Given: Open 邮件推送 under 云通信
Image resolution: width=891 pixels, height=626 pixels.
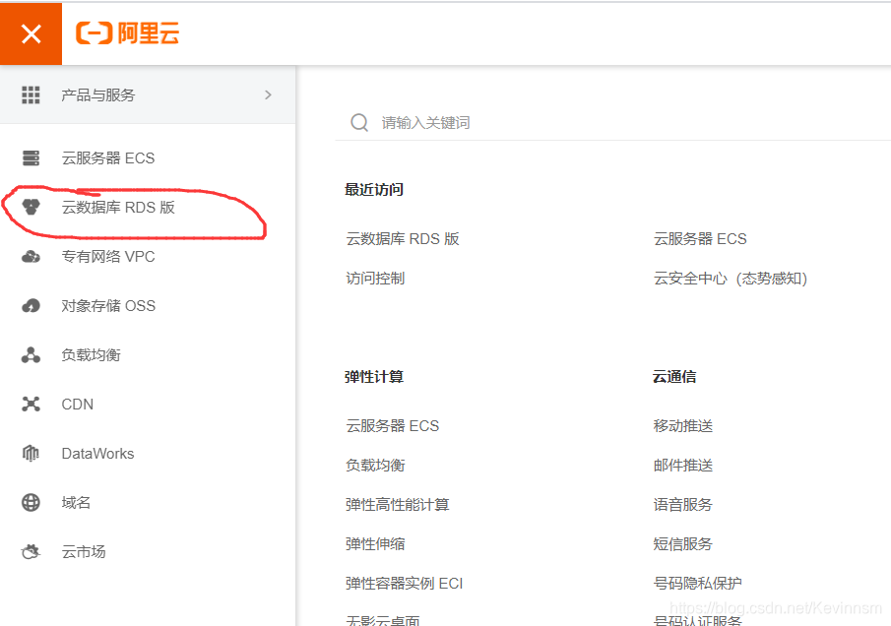Looking at the screenshot, I should [683, 466].
